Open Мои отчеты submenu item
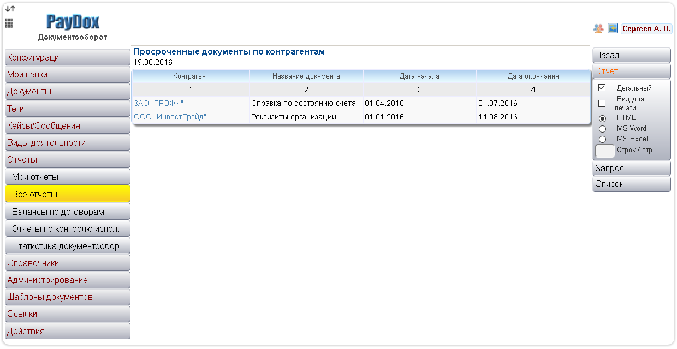The image size is (677, 349). pyautogui.click(x=67, y=177)
